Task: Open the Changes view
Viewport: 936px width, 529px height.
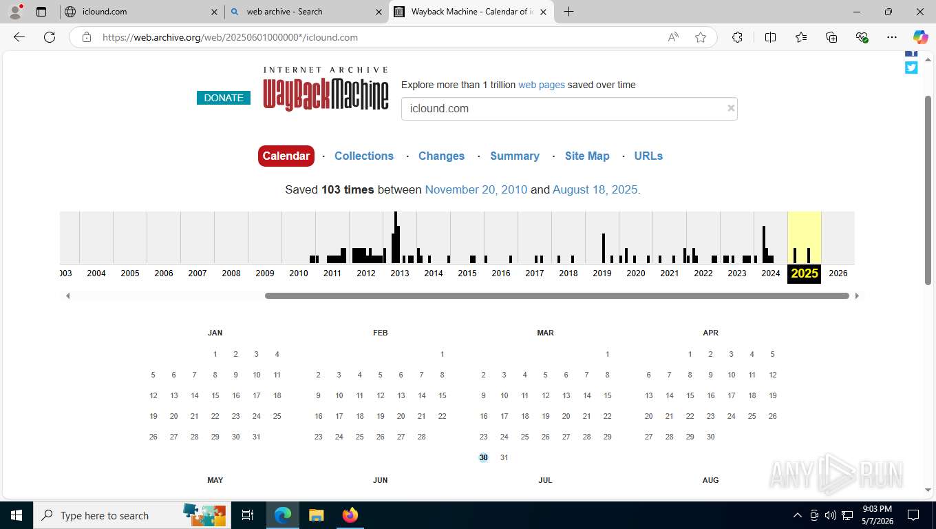Action: (x=441, y=156)
